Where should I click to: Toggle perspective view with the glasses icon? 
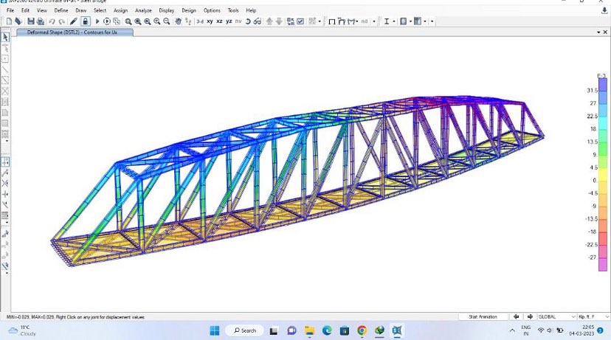click(257, 21)
